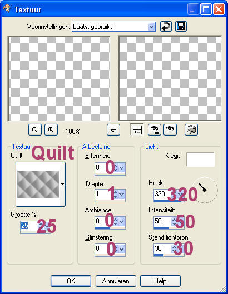Open the Effenheid slider dropdown arrow
This screenshot has width=228, height=294.
click(122, 168)
